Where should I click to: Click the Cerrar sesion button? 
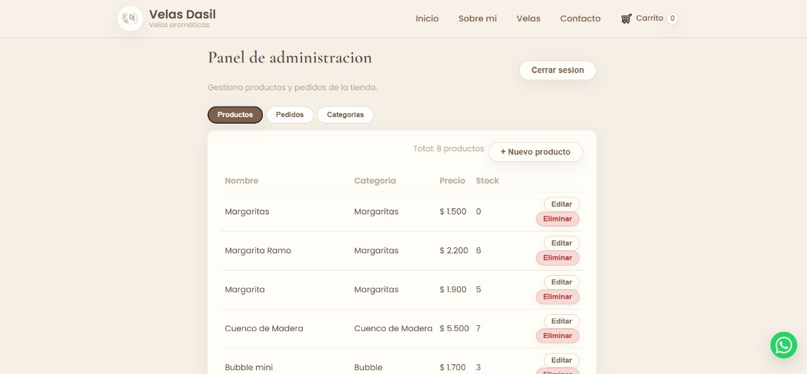(x=557, y=70)
